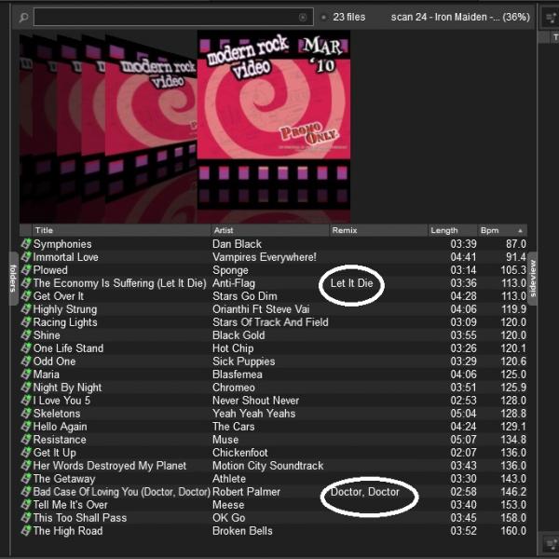559x559 pixels.
Task: Click the file icon next to One Life Stand
Action: pyautogui.click(x=26, y=348)
